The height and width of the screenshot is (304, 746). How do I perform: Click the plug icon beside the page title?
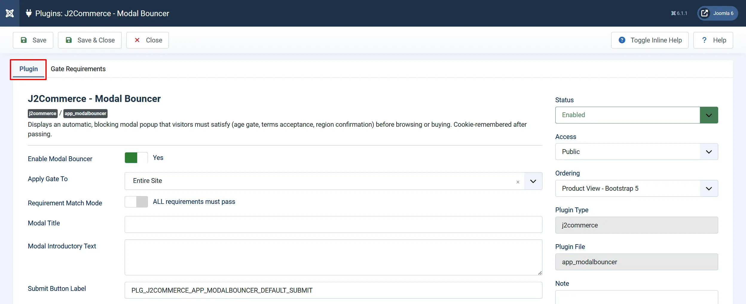coord(29,13)
